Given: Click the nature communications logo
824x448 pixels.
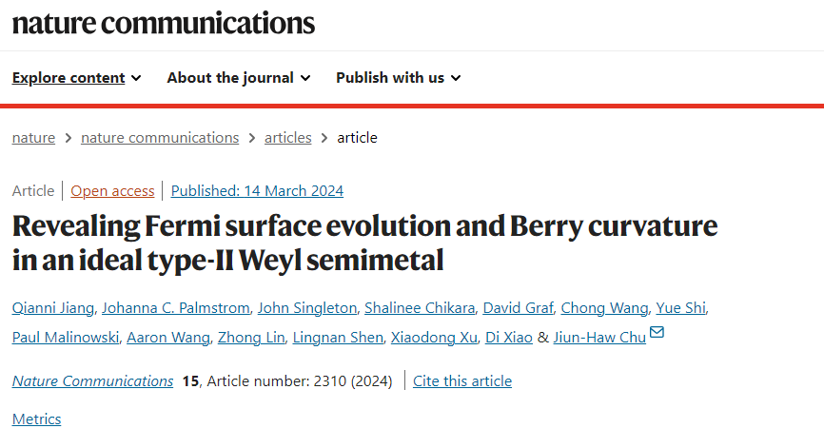Looking at the screenshot, I should [164, 23].
